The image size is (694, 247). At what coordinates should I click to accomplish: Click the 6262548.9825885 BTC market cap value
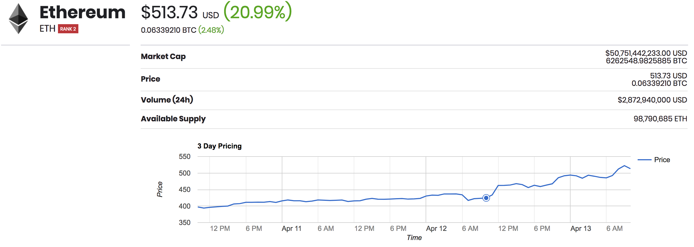point(646,61)
